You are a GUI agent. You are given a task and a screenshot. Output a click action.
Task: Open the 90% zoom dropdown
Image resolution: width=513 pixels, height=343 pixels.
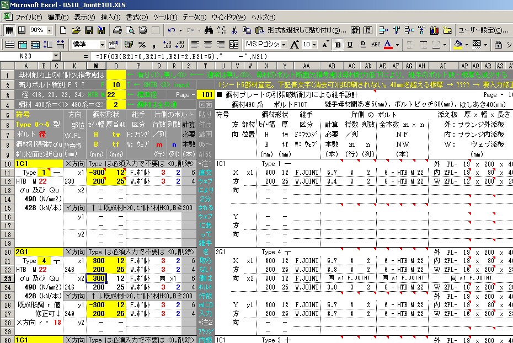(x=50, y=30)
